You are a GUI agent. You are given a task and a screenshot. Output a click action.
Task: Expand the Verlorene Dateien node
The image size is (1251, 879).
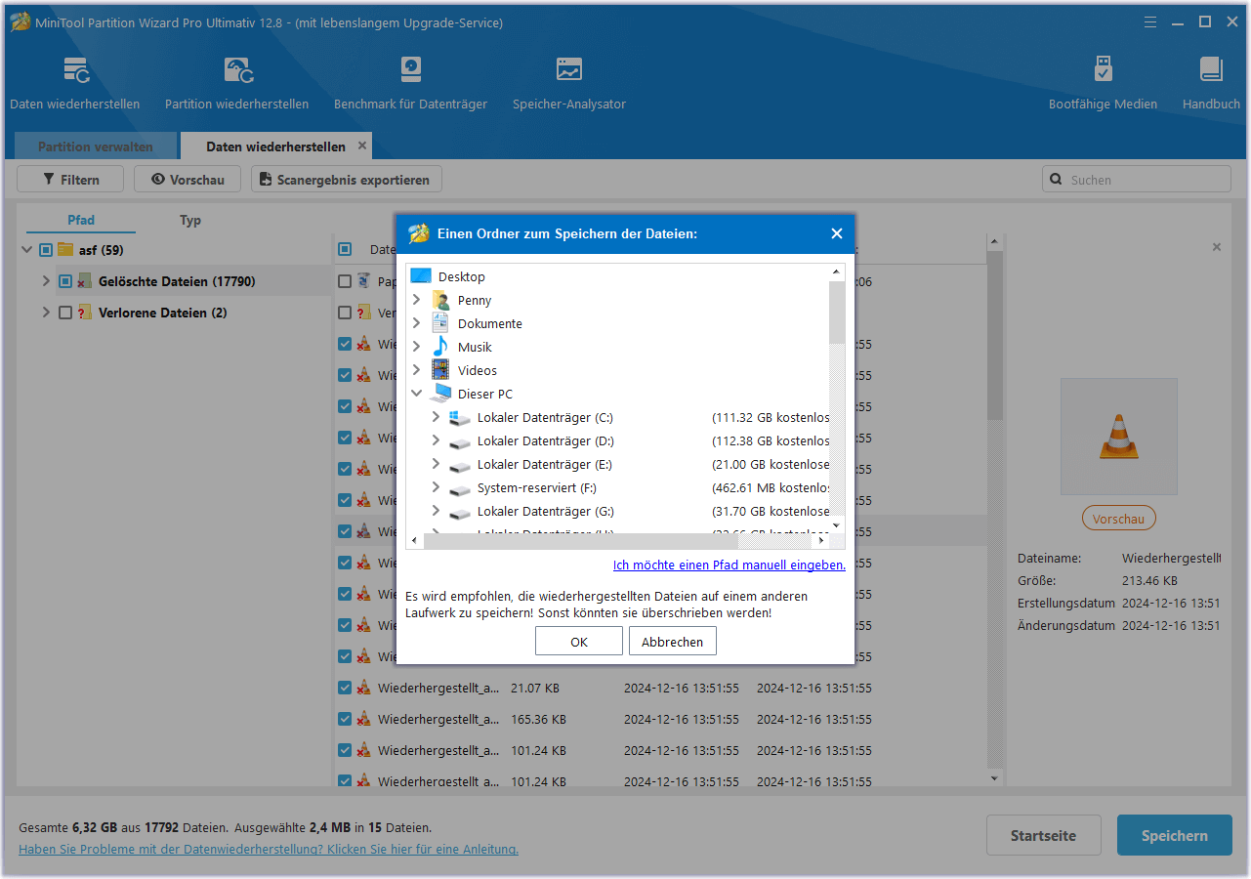click(x=46, y=313)
